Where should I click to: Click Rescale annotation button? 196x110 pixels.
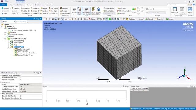tap(63, 11)
